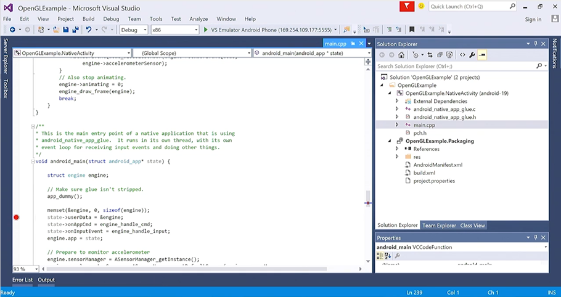The height and width of the screenshot is (297, 561).
Task: Open the File menu
Action: 7,19
